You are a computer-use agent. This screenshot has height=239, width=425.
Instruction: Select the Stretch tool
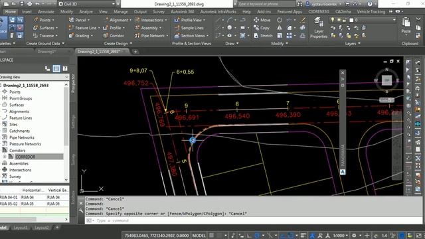pyautogui.click(x=263, y=35)
